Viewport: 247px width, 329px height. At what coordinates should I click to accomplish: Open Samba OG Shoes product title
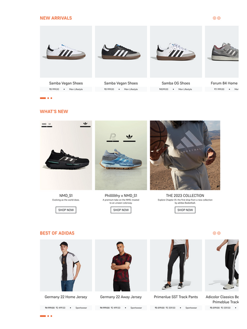click(176, 83)
